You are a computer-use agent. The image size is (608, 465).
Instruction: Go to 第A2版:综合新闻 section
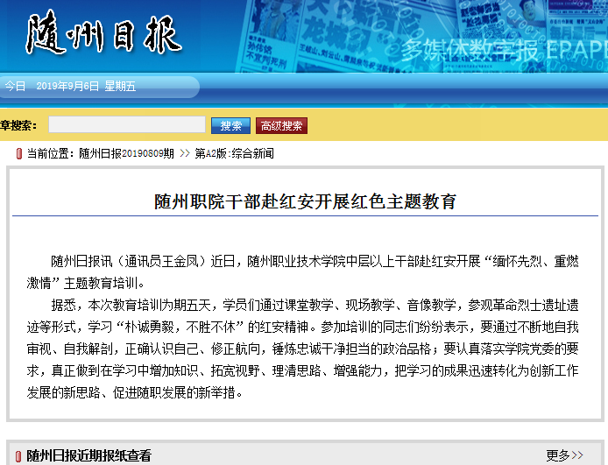point(234,153)
